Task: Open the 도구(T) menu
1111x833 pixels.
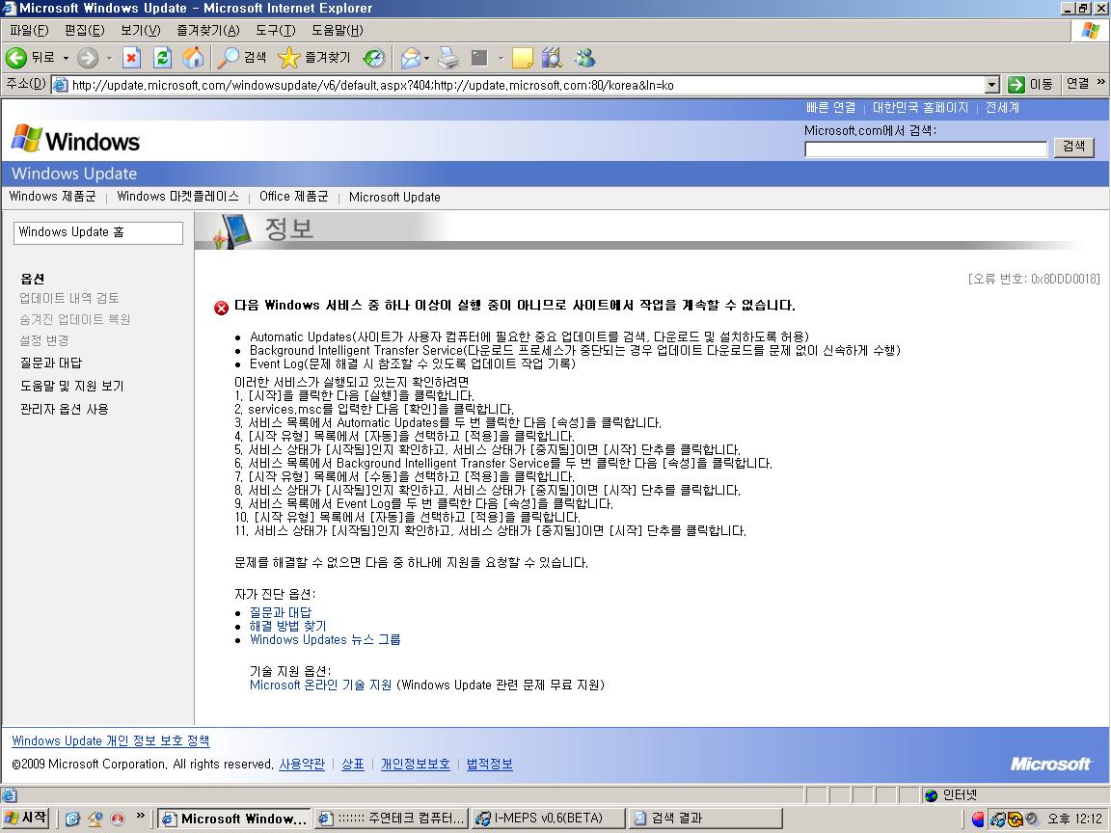Action: (276, 31)
